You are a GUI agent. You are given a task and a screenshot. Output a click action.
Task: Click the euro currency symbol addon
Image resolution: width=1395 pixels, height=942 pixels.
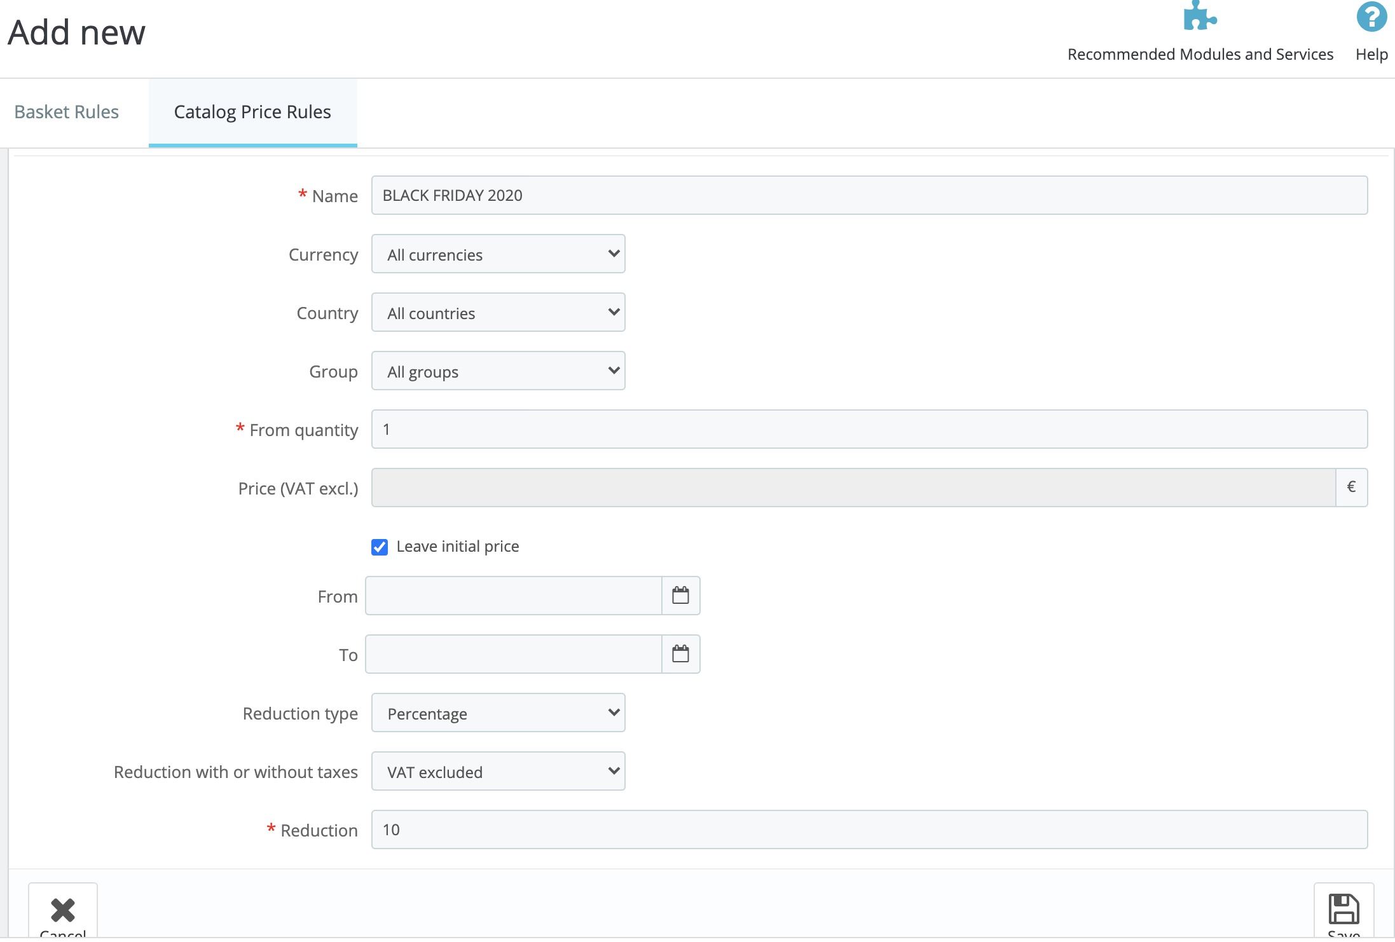(1351, 488)
